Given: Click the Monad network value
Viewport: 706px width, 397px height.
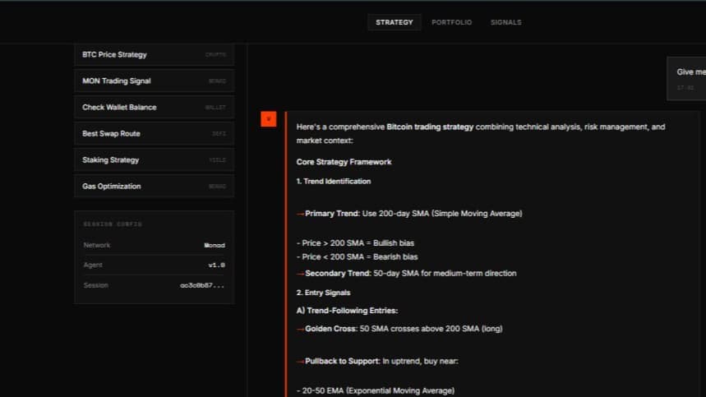Looking at the screenshot, I should click(214, 245).
